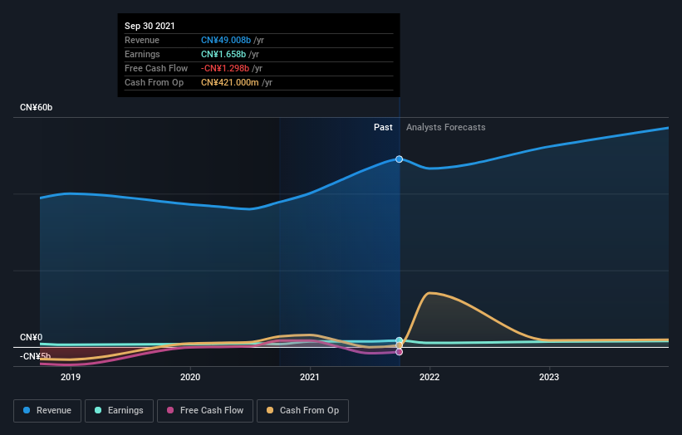Click the Past label on chart

click(x=383, y=127)
